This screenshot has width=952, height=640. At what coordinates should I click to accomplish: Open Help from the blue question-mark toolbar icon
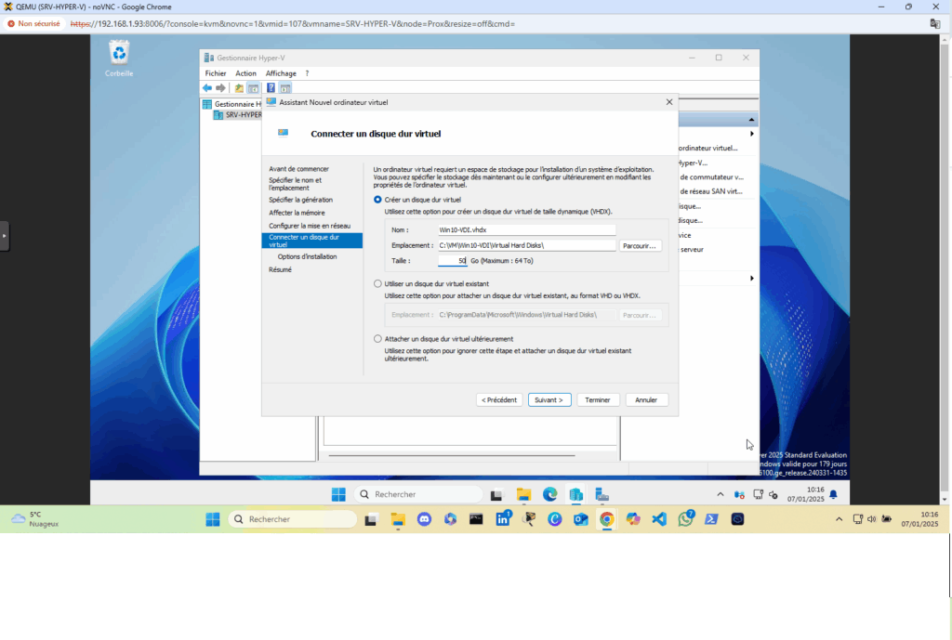(x=271, y=88)
